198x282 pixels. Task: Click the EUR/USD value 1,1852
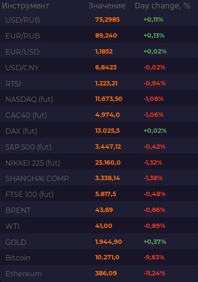(x=104, y=52)
